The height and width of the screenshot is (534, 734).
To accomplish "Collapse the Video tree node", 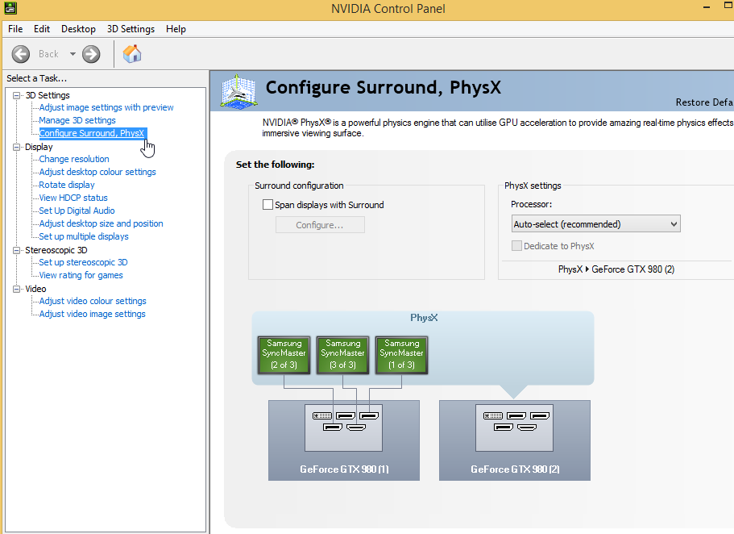I will pos(17,289).
